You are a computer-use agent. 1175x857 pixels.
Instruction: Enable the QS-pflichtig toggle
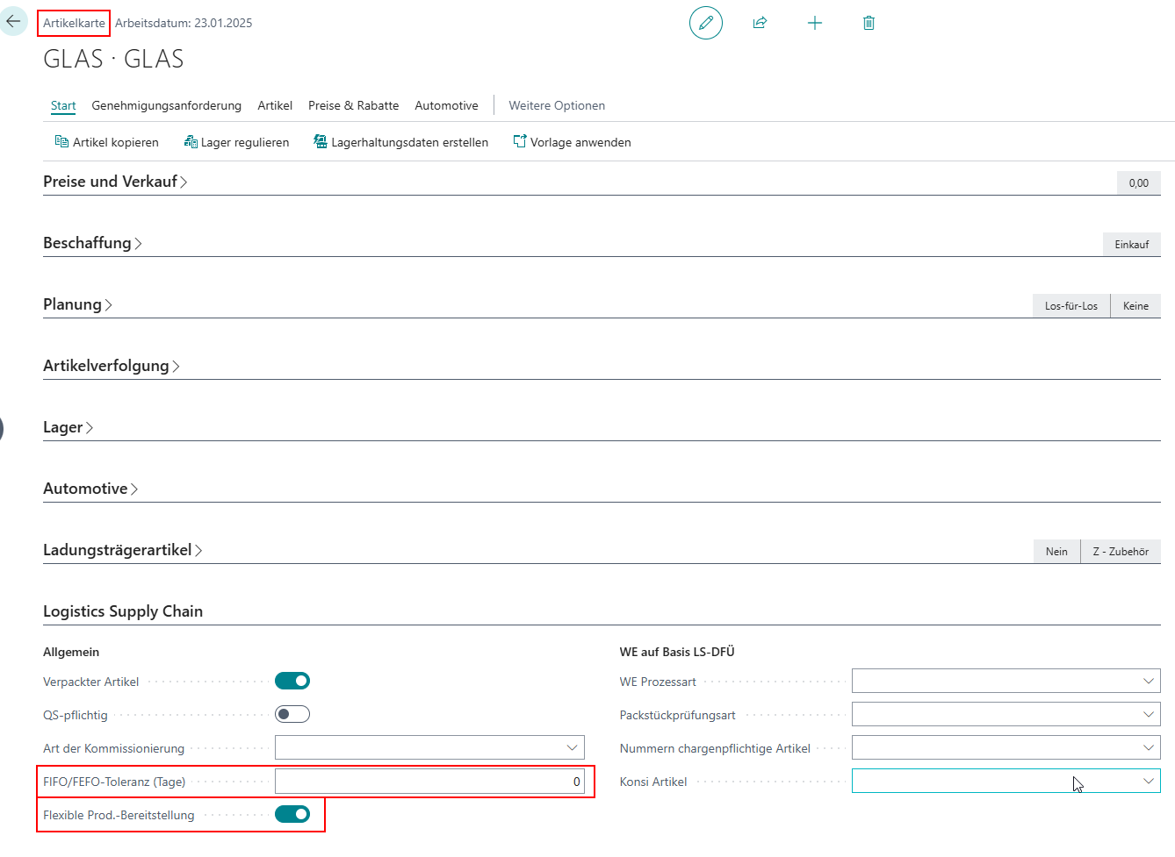coord(292,714)
